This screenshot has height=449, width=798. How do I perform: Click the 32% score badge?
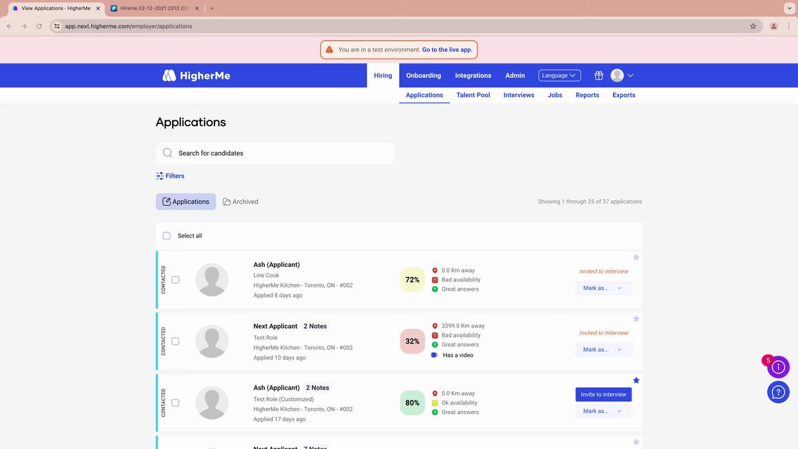(x=412, y=341)
